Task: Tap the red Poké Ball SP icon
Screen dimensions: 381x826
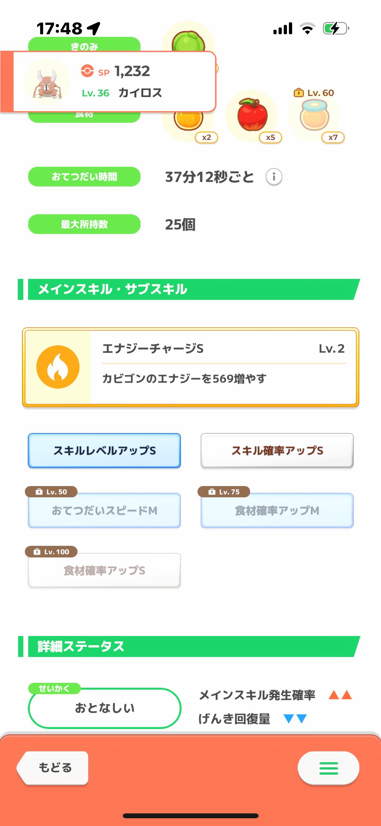Action: coord(87,71)
